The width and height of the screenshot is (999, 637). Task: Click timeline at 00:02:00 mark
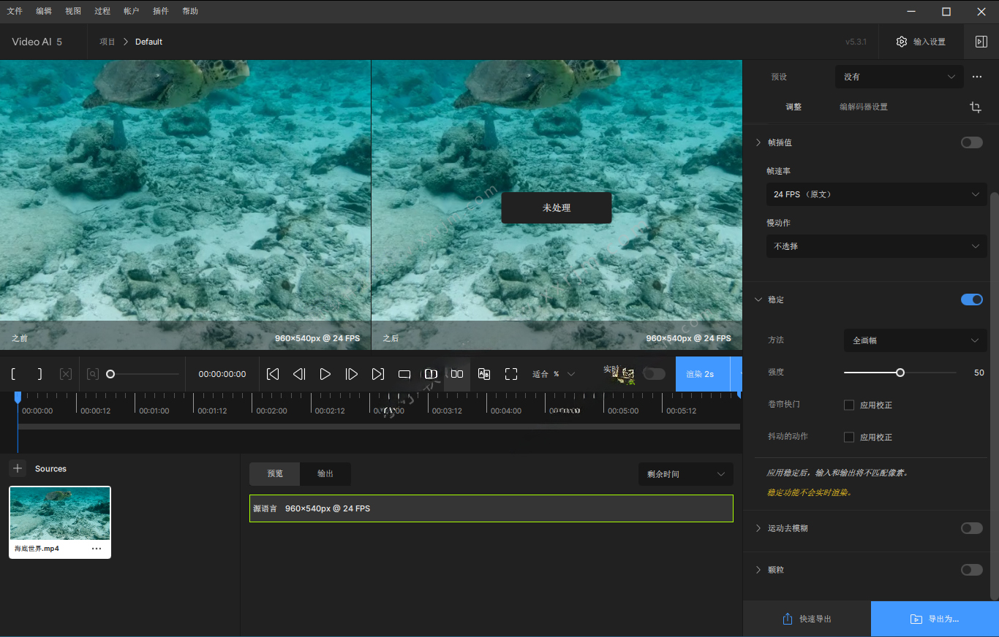coord(271,411)
